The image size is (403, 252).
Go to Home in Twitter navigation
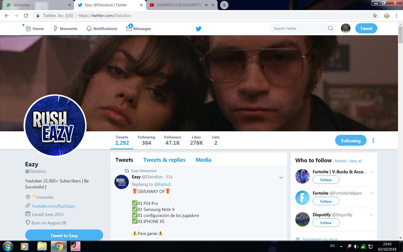tap(35, 29)
